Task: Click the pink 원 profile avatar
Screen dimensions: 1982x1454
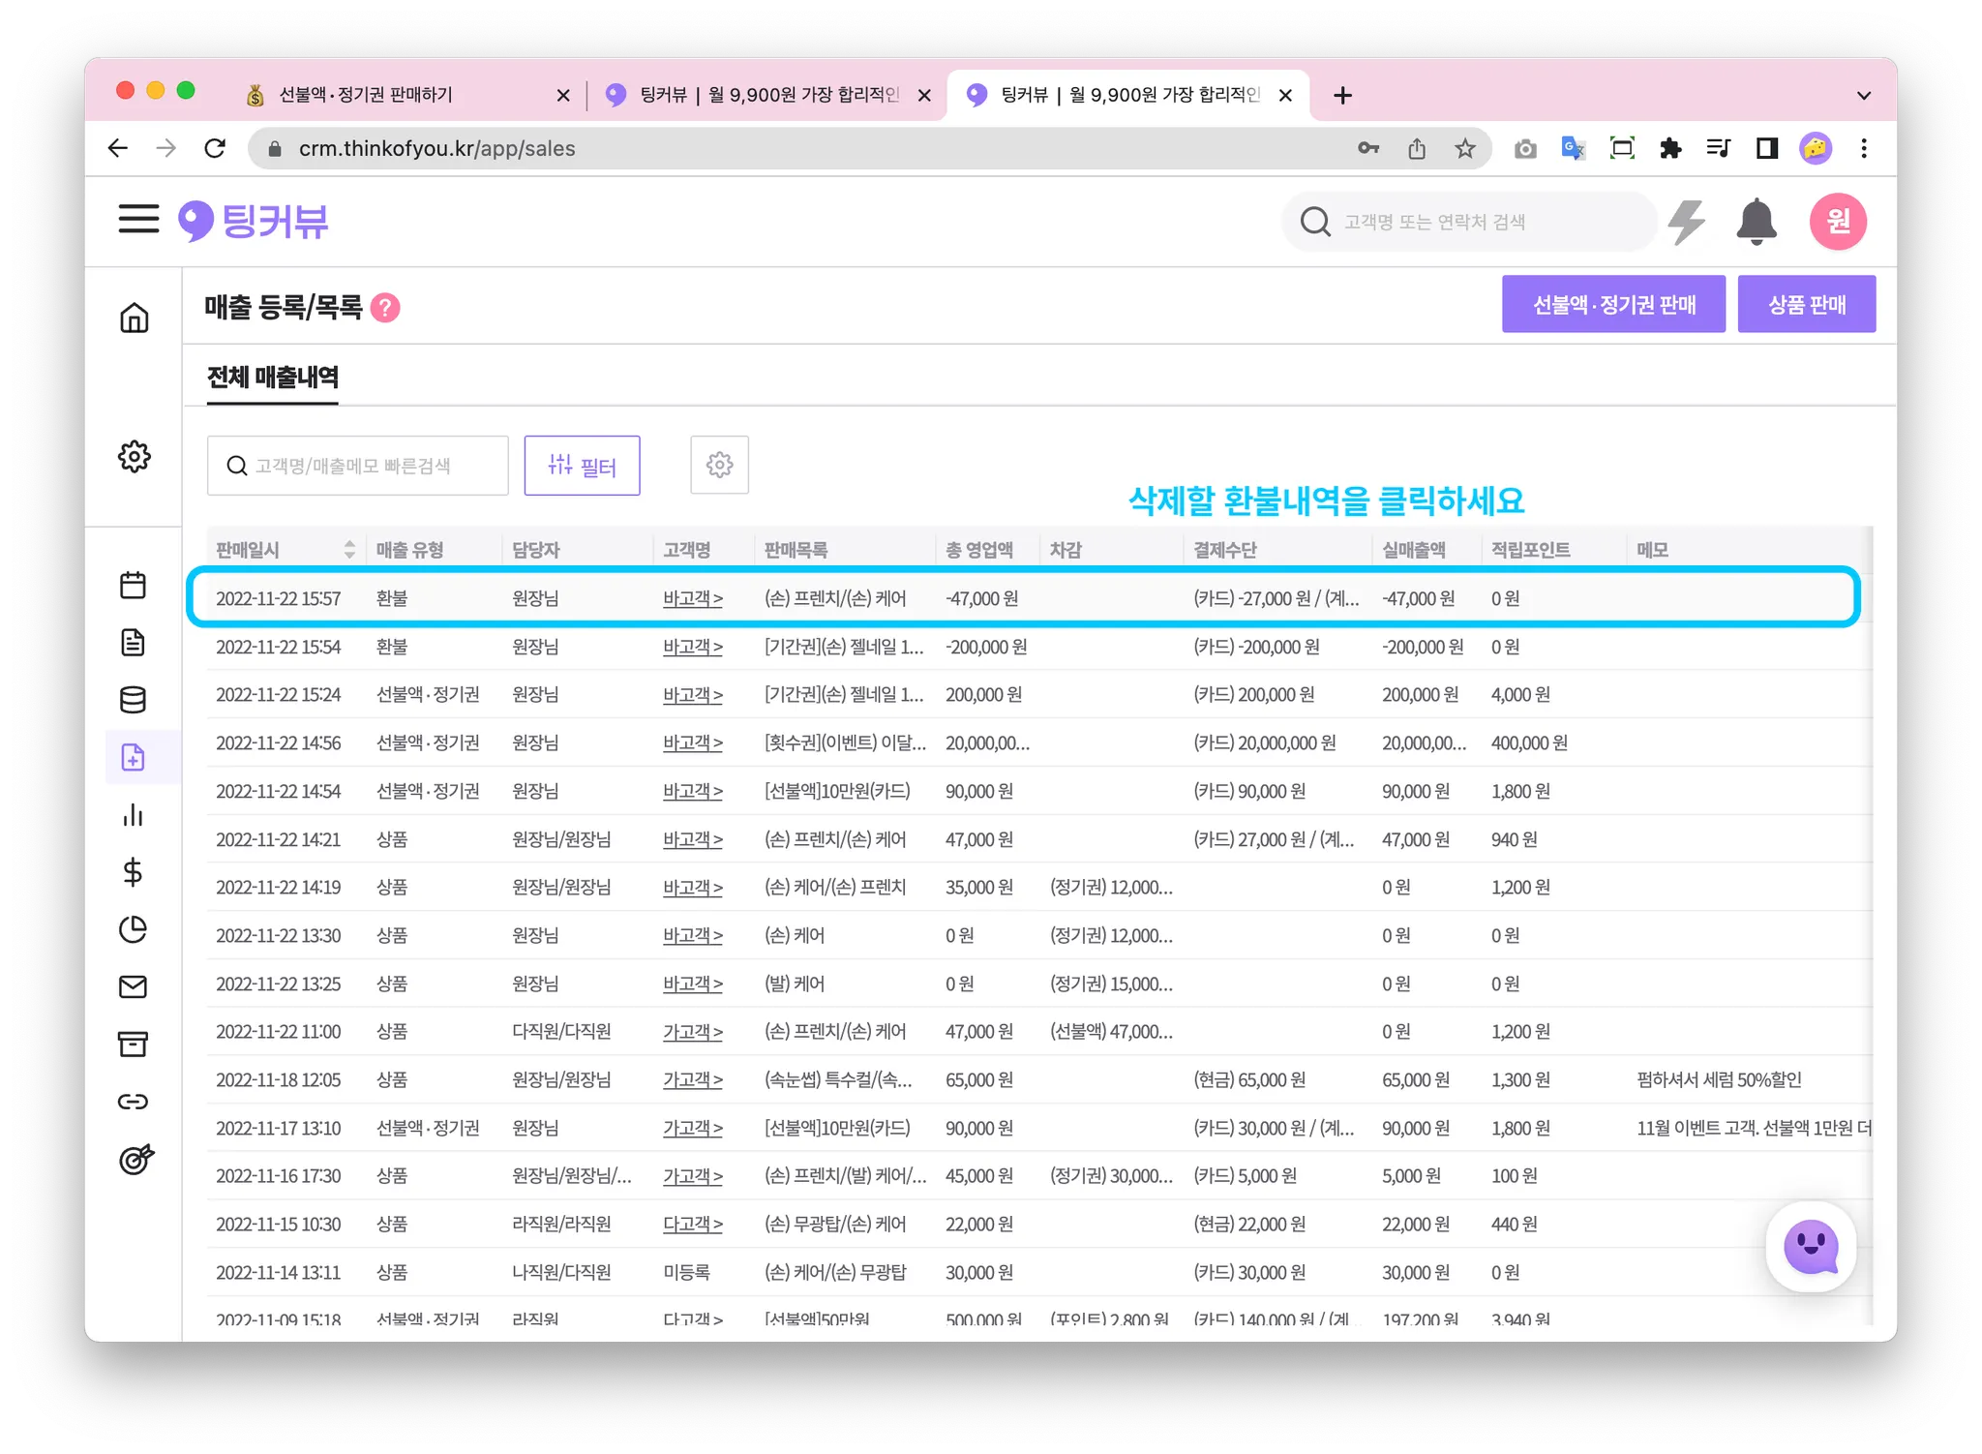Action: pos(1837,222)
